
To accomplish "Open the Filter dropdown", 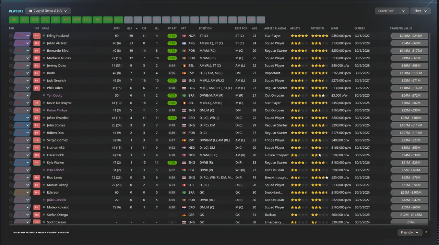I will pyautogui.click(x=420, y=11).
